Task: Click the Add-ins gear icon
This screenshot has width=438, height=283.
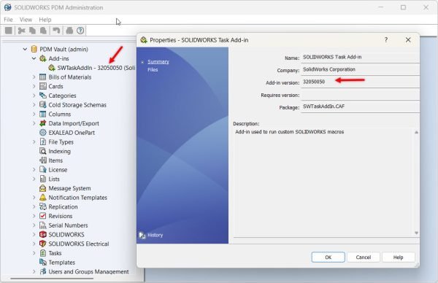Action: click(43, 58)
